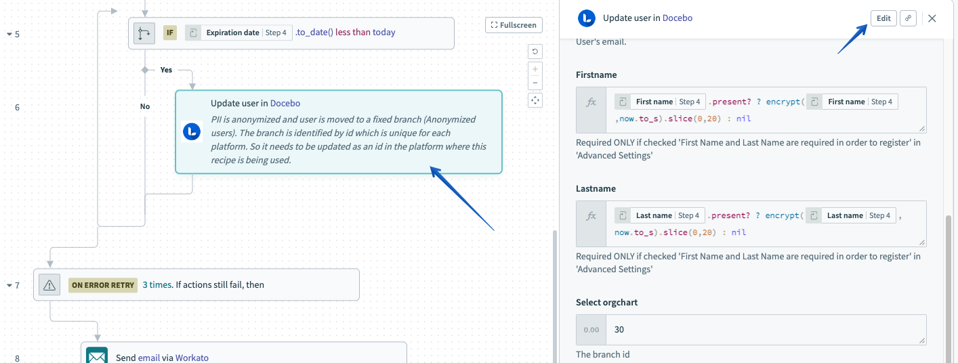Image resolution: width=958 pixels, height=363 pixels.
Task: Click the first Last name Step 4 datapill
Action: [x=660, y=215]
